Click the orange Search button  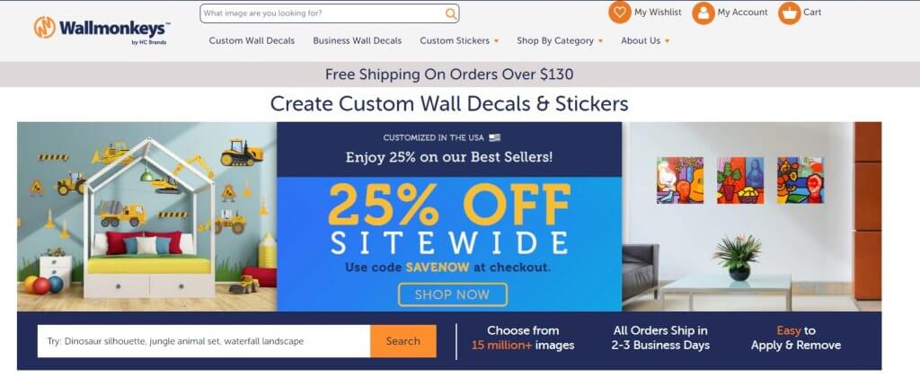coord(403,341)
